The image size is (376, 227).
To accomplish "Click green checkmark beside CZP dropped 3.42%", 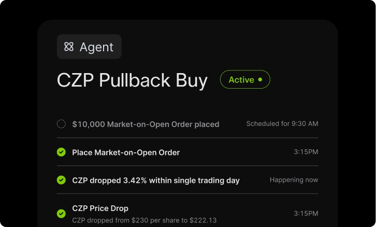I will [61, 180].
